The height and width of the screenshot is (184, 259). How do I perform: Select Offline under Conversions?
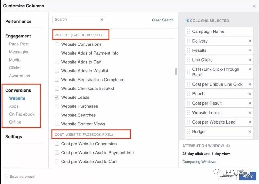[x=15, y=122]
